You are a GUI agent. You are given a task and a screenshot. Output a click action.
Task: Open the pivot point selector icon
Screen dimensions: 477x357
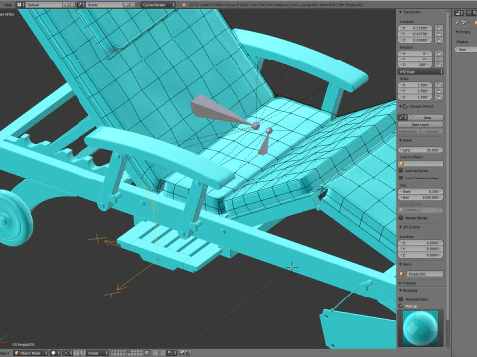tap(67, 353)
